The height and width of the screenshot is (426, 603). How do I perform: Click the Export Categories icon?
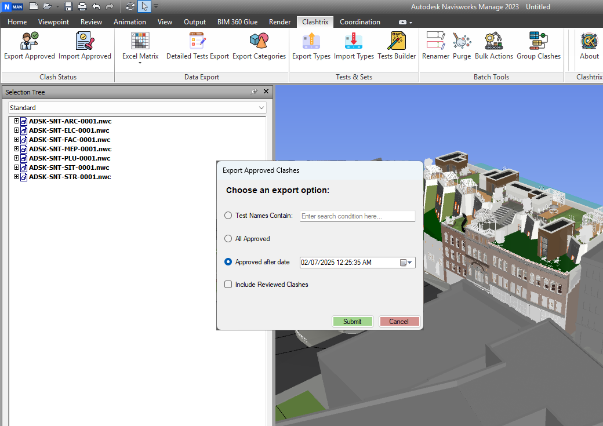(x=259, y=41)
